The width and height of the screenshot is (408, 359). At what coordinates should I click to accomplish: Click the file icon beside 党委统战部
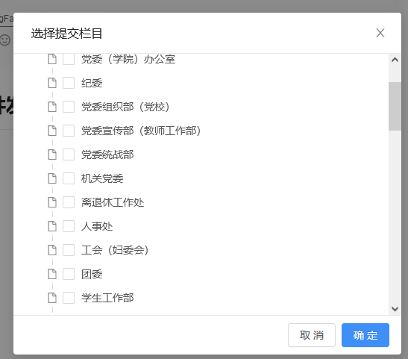pos(52,154)
